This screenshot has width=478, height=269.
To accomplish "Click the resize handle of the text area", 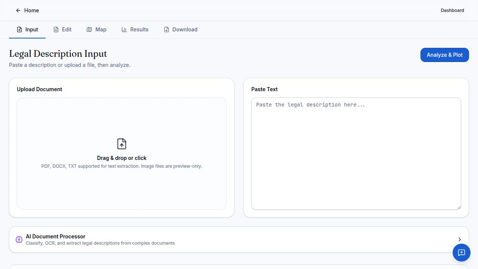I will pos(459,207).
